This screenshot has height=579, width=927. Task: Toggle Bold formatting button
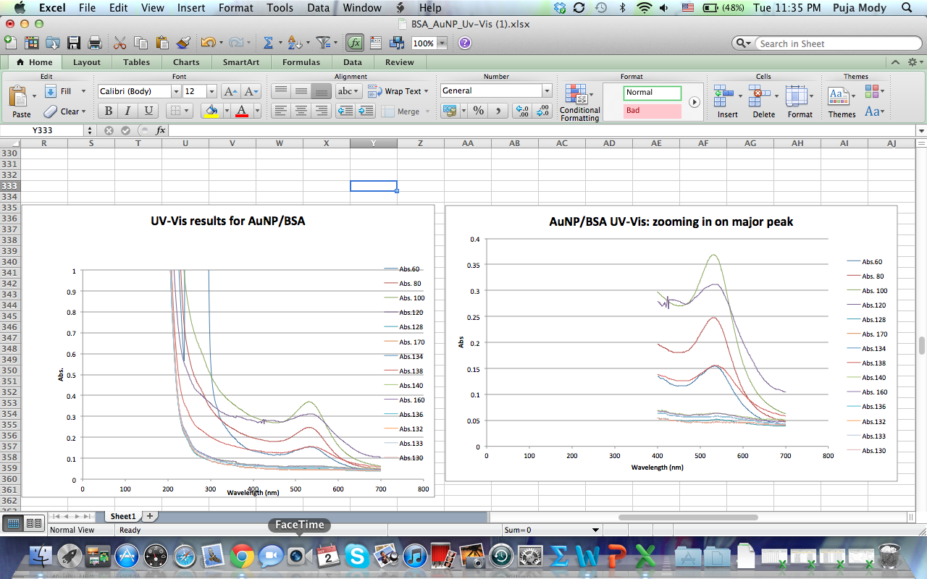[x=109, y=111]
